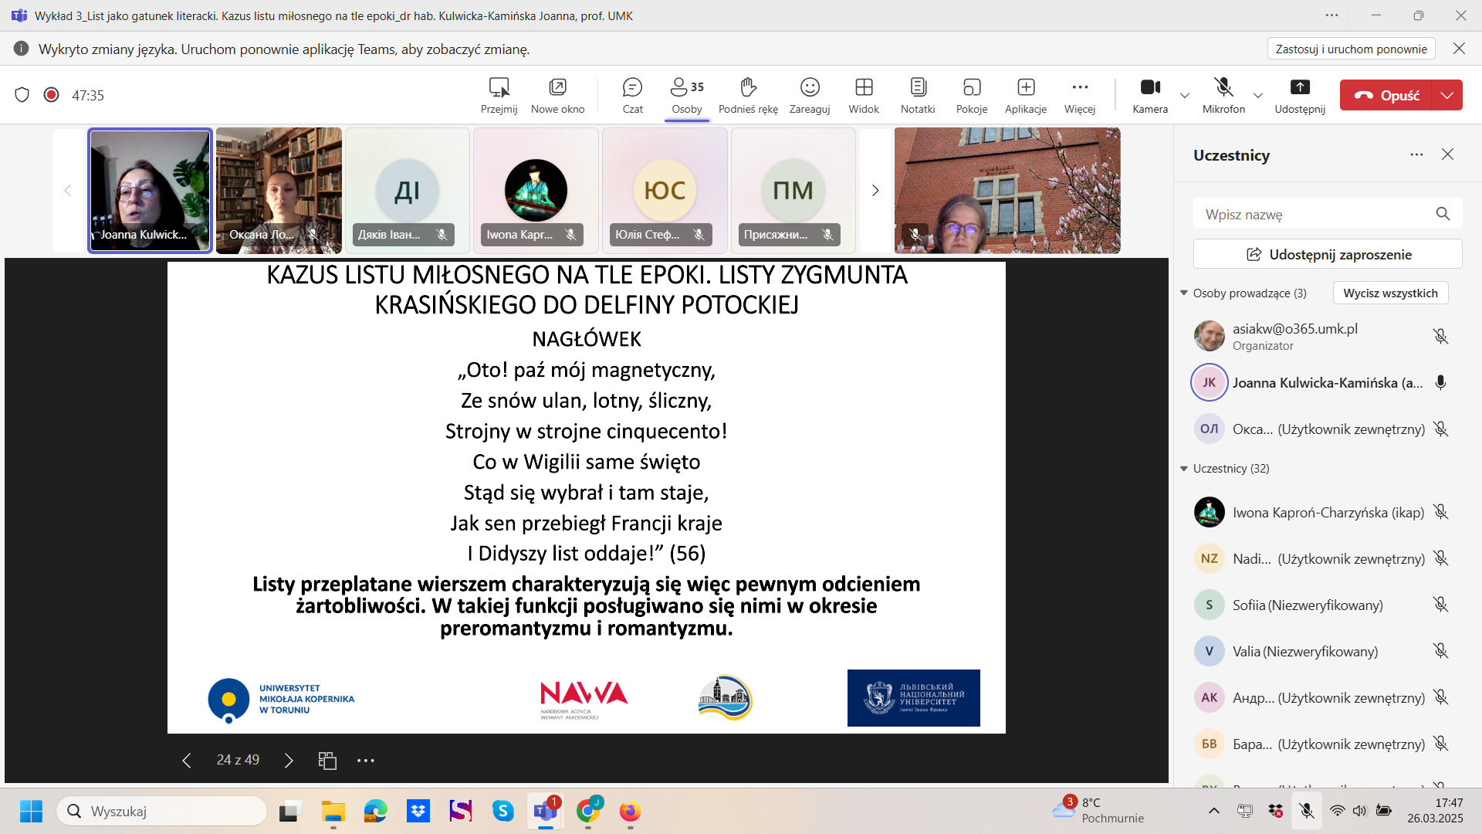
Task: Open the Notatki meeting notes
Action: (x=917, y=95)
